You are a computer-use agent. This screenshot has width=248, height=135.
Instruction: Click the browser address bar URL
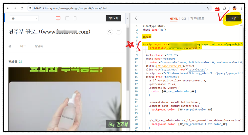(x=71, y=8)
